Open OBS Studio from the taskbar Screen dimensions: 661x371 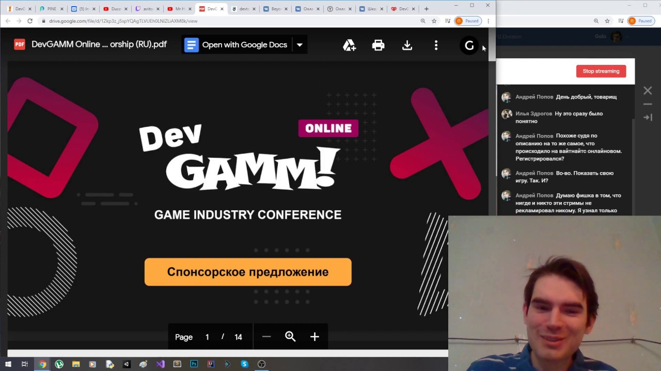click(261, 364)
